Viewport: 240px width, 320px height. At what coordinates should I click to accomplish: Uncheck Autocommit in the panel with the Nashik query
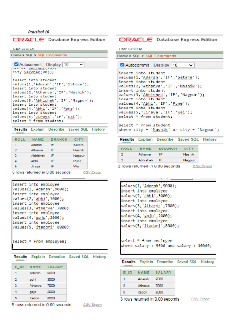point(122,65)
